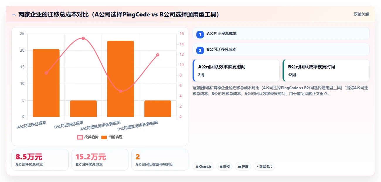Image resolution: width=381 pixels, height=182 pixels.
Task: Click the B公司团队效率恢复时间 orange bar
Action: [158, 109]
